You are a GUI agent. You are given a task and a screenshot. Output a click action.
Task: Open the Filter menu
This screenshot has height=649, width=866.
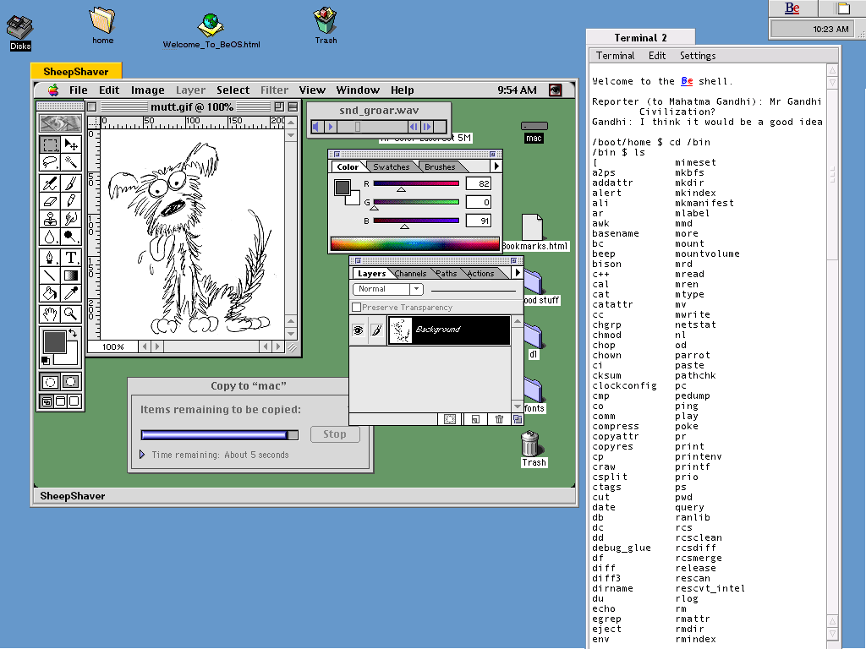(x=274, y=90)
